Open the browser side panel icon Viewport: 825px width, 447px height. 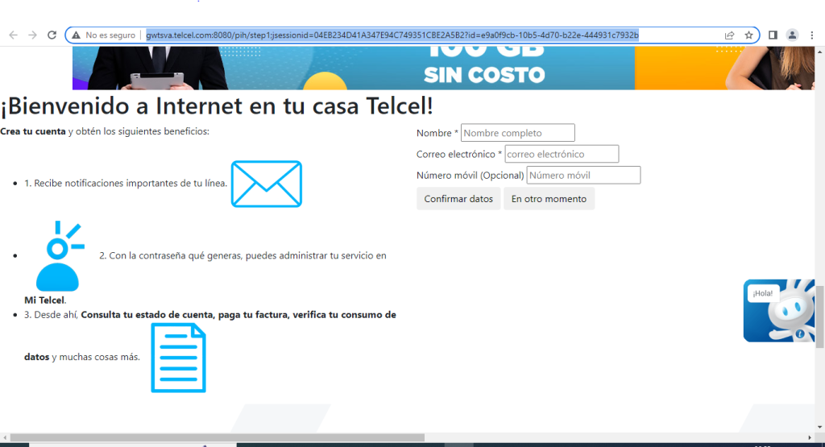(773, 35)
